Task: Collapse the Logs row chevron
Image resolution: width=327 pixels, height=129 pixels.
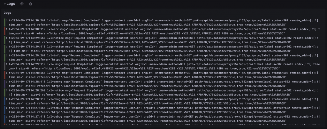Action: (4, 4)
